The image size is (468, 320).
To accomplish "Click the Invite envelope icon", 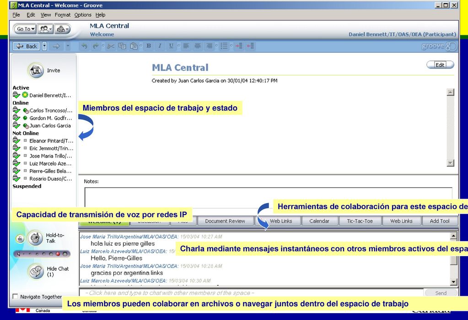I will (36, 71).
